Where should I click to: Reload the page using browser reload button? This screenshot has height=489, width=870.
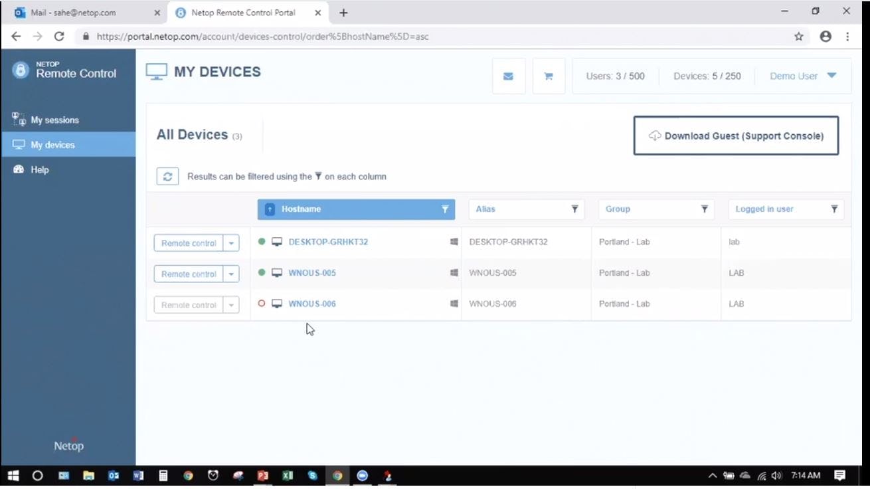tap(59, 37)
